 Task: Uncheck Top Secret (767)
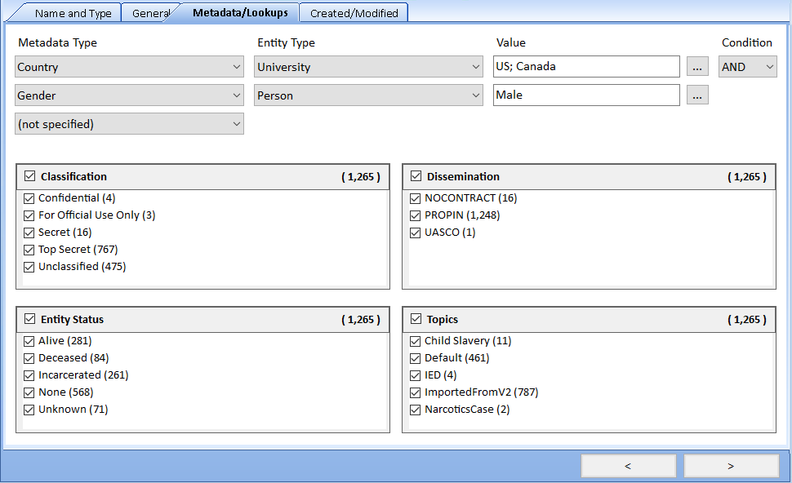pyautogui.click(x=29, y=250)
